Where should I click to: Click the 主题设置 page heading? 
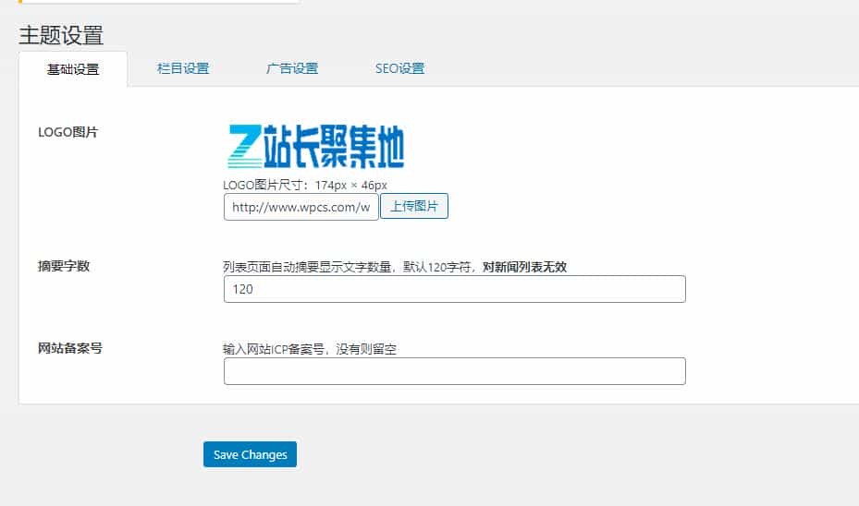[x=61, y=35]
